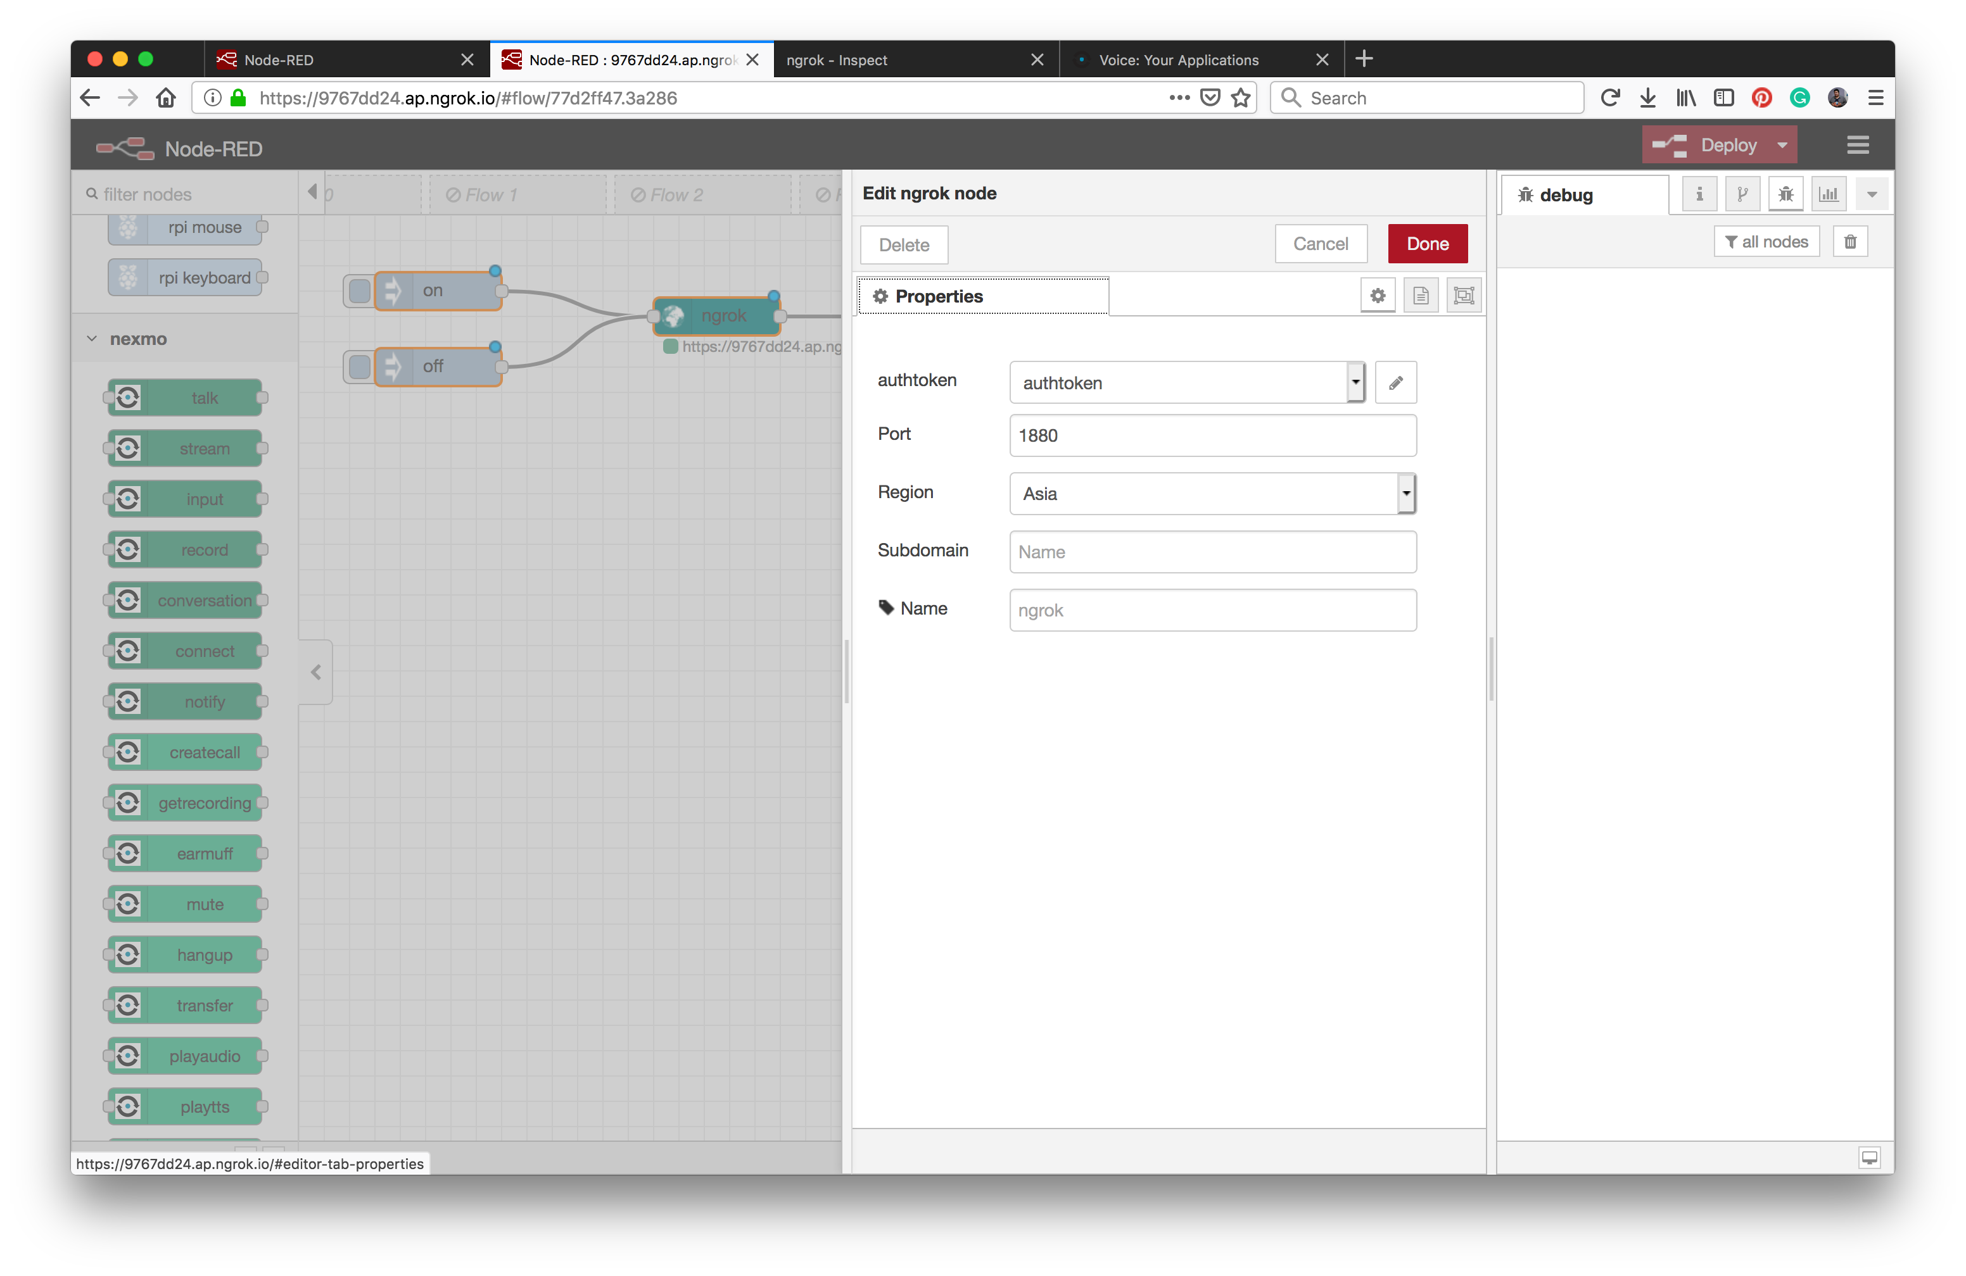Switch to Voice: Your Applications tab
This screenshot has width=1966, height=1276.
pos(1201,59)
